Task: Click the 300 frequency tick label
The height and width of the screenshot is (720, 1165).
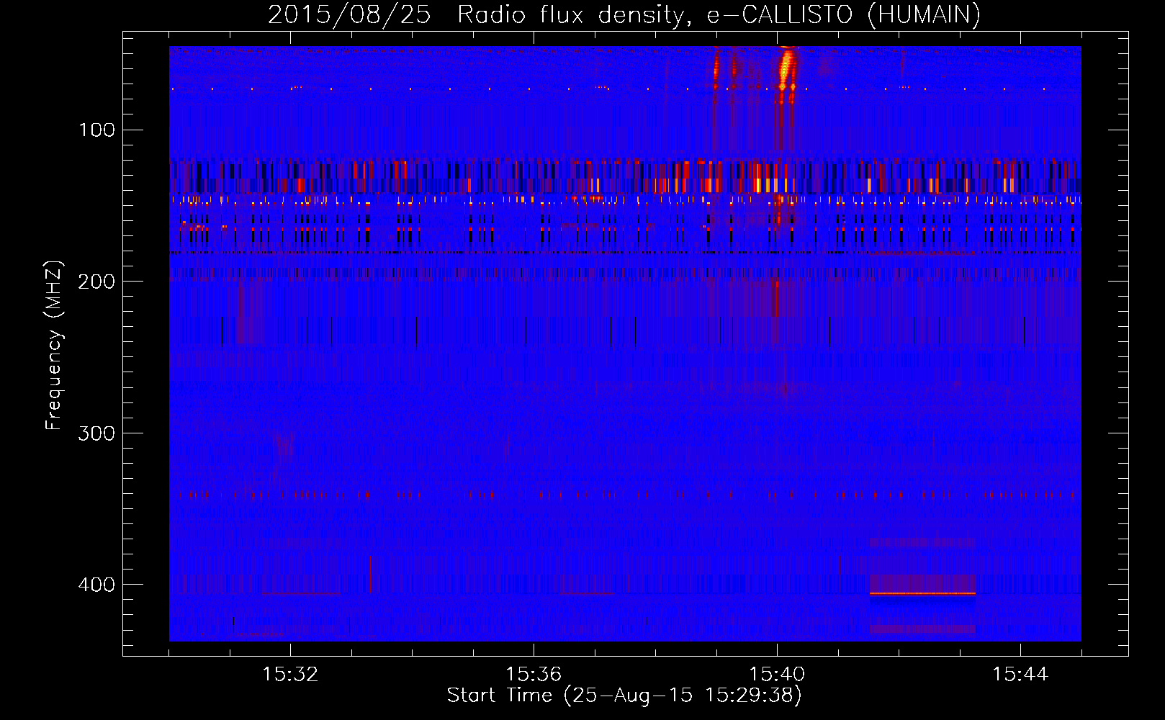Action: click(96, 433)
